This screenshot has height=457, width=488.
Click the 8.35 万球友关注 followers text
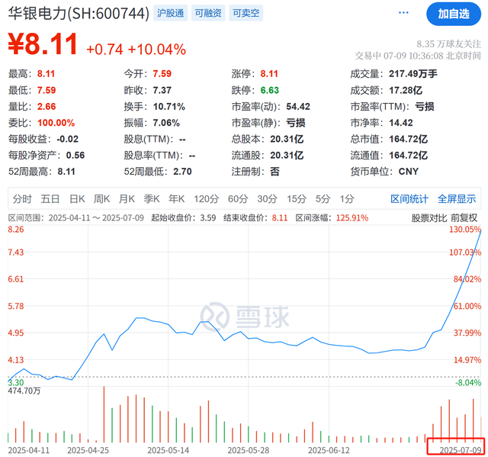tap(449, 44)
